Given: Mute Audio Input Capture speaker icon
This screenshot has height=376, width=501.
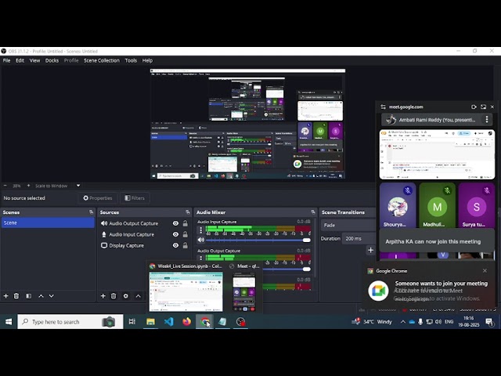Looking at the screenshot, I should 200,240.
